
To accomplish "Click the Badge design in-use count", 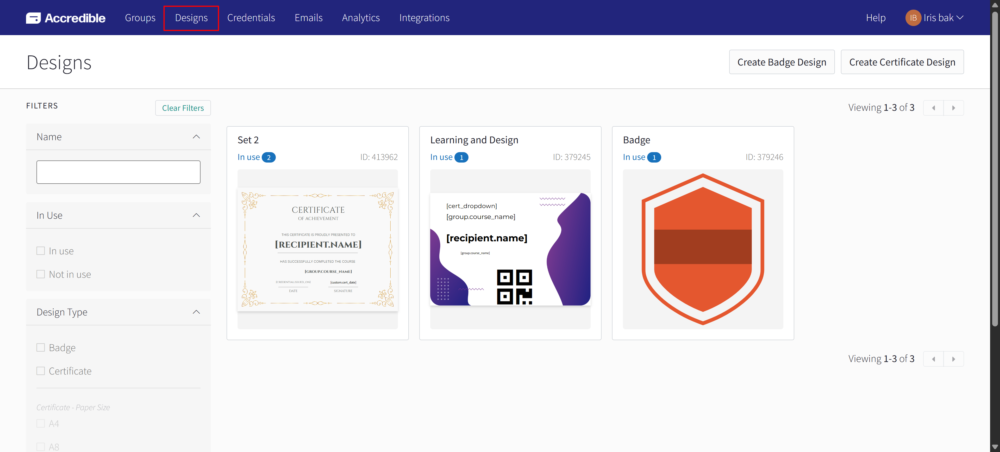I will coord(654,157).
